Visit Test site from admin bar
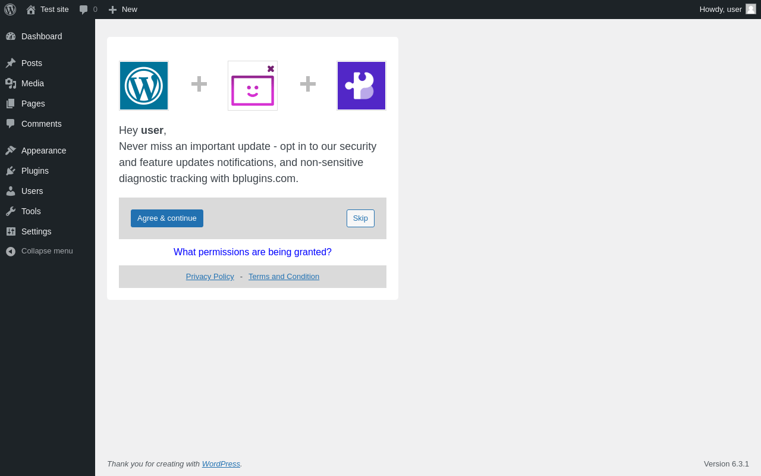Viewport: 761px width, 476px height. pyautogui.click(x=48, y=10)
